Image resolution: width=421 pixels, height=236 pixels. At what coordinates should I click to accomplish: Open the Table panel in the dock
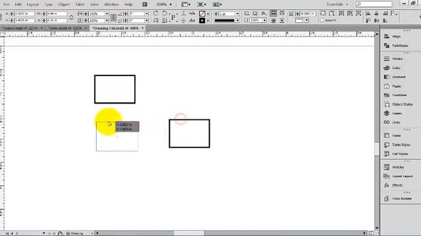tap(393, 136)
